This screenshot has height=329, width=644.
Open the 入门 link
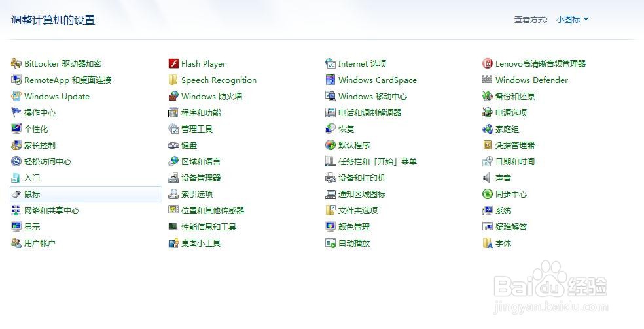click(x=32, y=178)
